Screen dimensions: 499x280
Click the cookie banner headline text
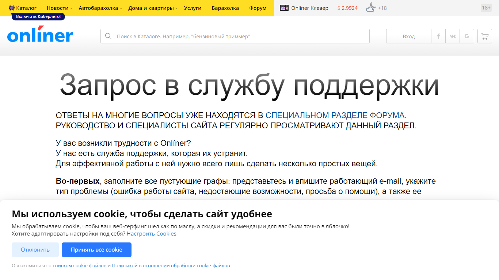click(x=142, y=214)
